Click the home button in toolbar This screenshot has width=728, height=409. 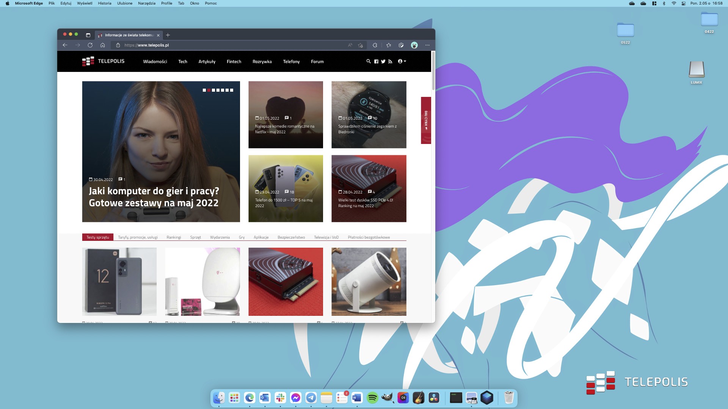tap(102, 45)
